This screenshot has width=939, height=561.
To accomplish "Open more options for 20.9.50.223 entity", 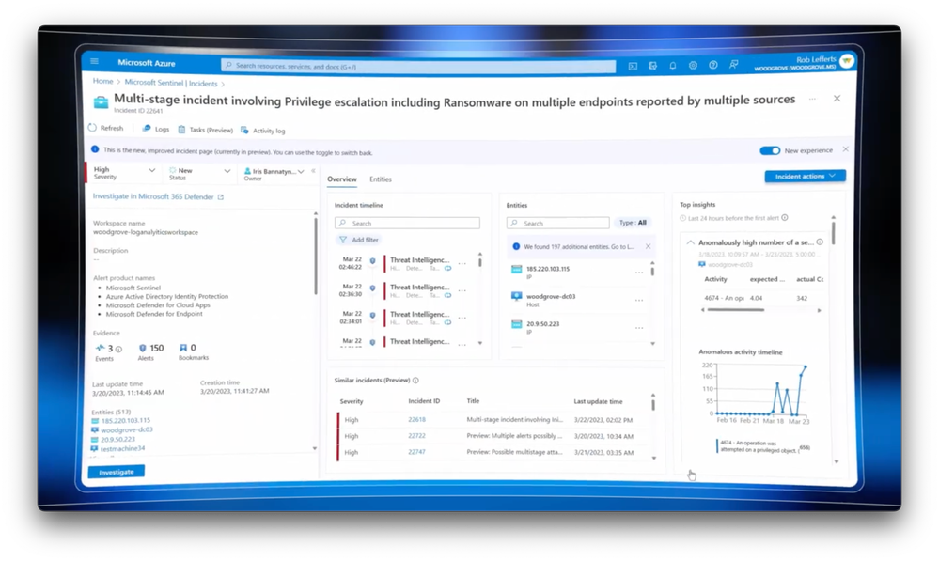I will (639, 328).
